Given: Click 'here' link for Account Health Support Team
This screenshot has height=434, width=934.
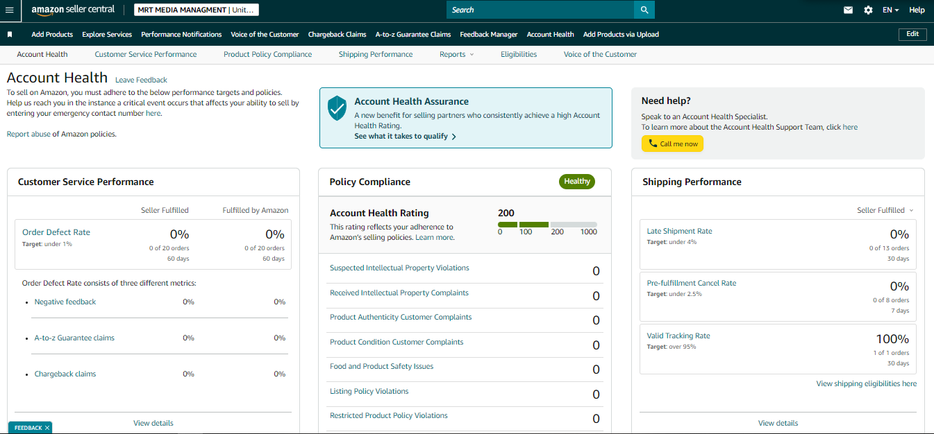Looking at the screenshot, I should (850, 127).
